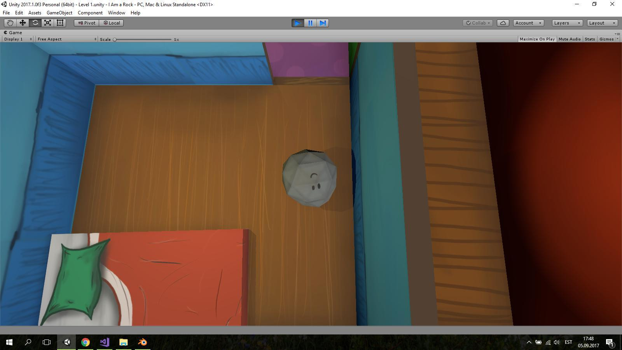Viewport: 622px width, 350px height.
Task: Toggle Local/Global handle rotation
Action: 112,23
